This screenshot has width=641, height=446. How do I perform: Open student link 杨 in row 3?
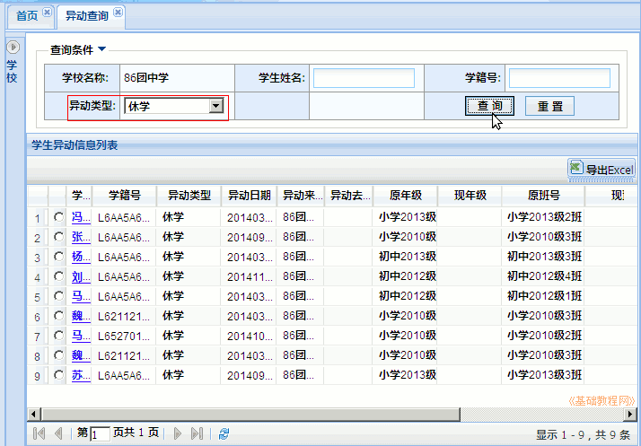click(81, 257)
